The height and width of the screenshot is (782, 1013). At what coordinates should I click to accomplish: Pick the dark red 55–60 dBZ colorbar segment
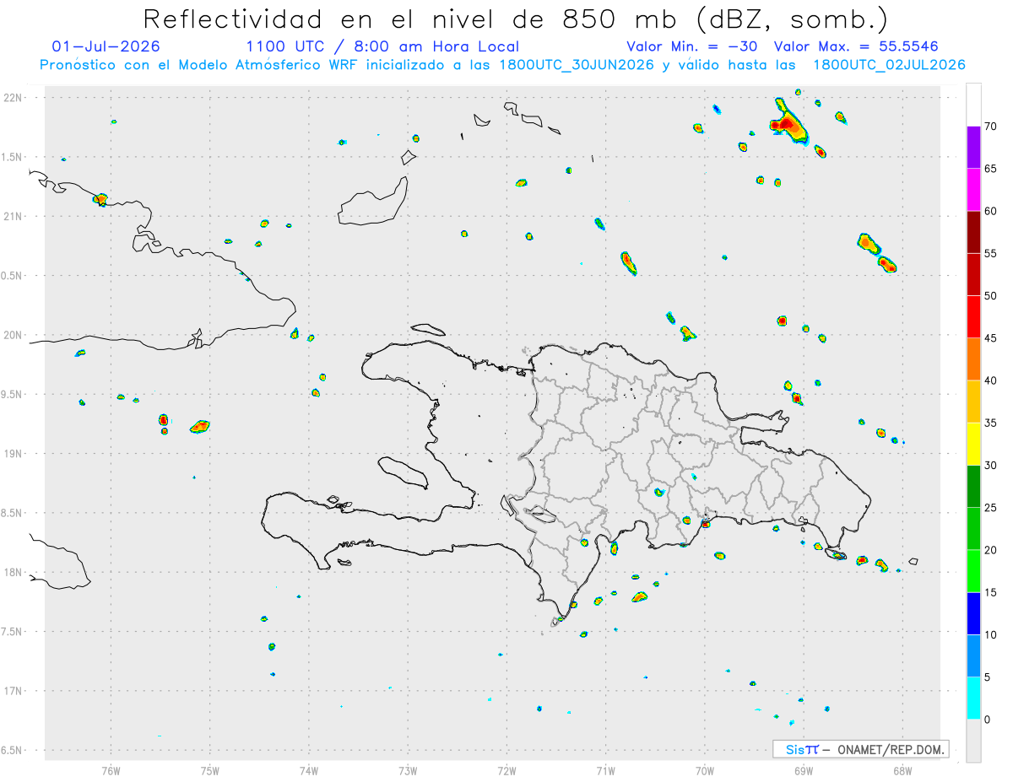pyautogui.click(x=973, y=232)
